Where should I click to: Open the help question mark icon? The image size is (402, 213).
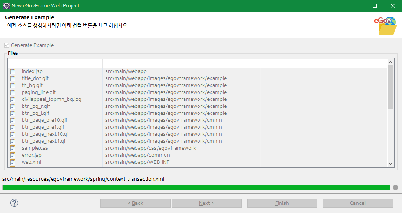(14, 203)
